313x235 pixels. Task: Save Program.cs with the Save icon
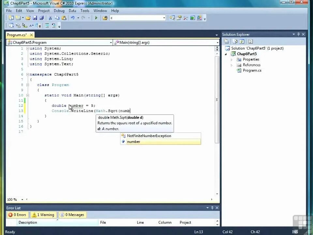click(x=35, y=18)
